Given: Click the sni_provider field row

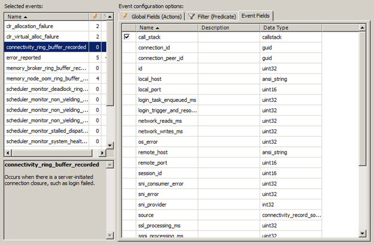Looking at the screenshot, I should [x=222, y=205].
